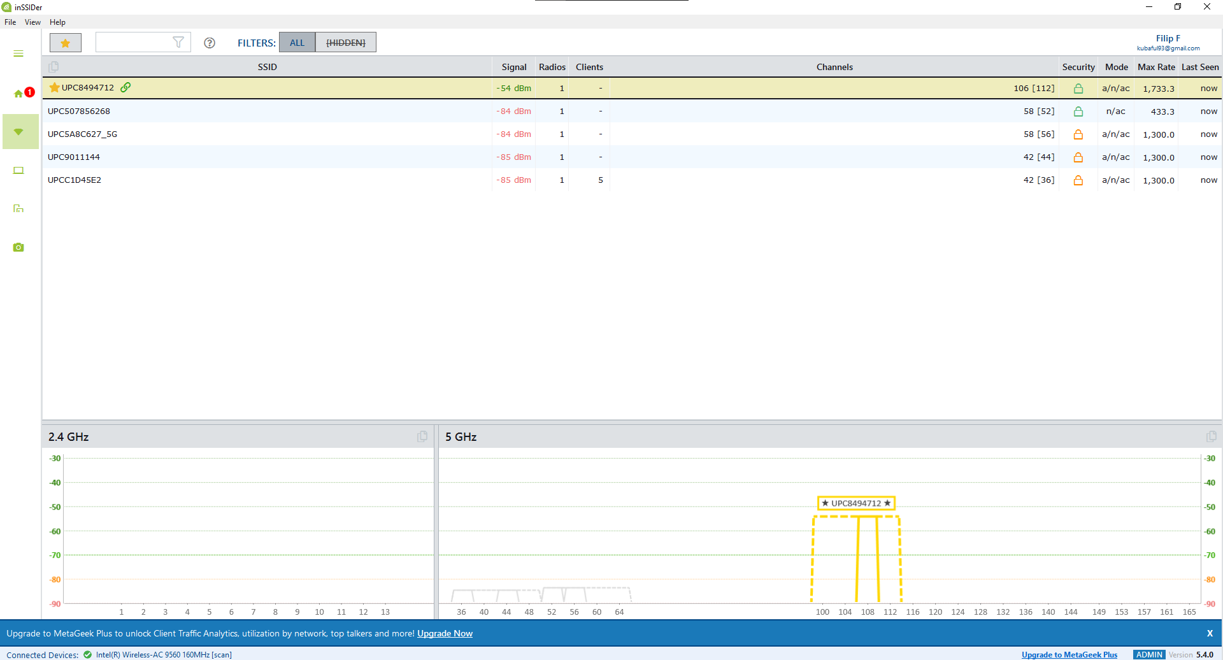The width and height of the screenshot is (1223, 660).
Task: Dismiss the upgrade banner with X
Action: click(x=1210, y=633)
